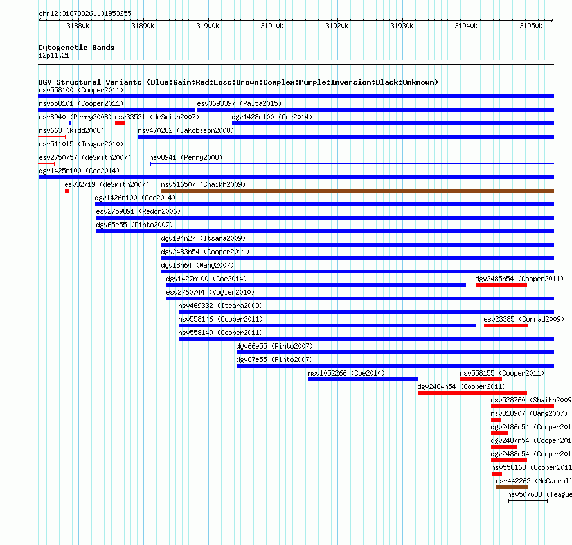The height and width of the screenshot is (545, 572).
Task: Click dgv18n64 (Wang2007) label
Action: coord(197,265)
